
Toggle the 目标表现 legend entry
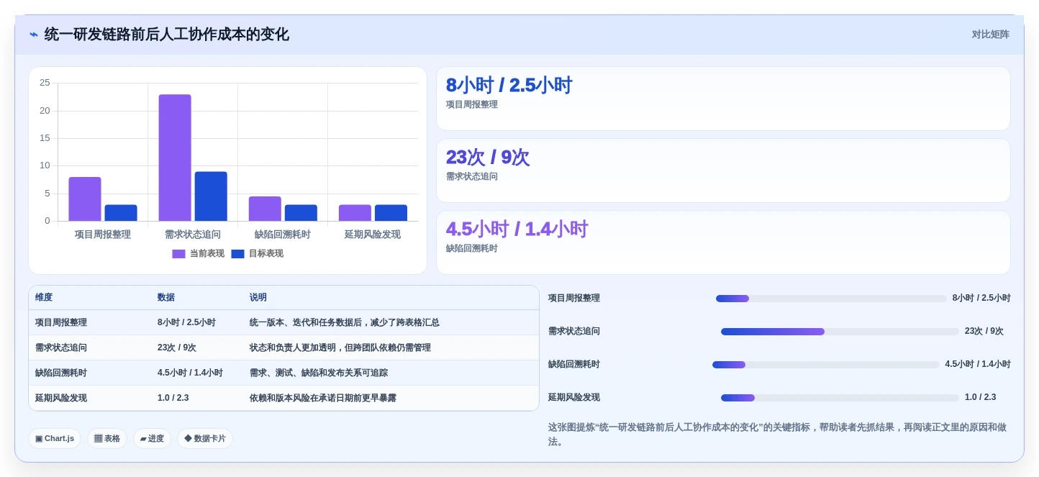[258, 254]
